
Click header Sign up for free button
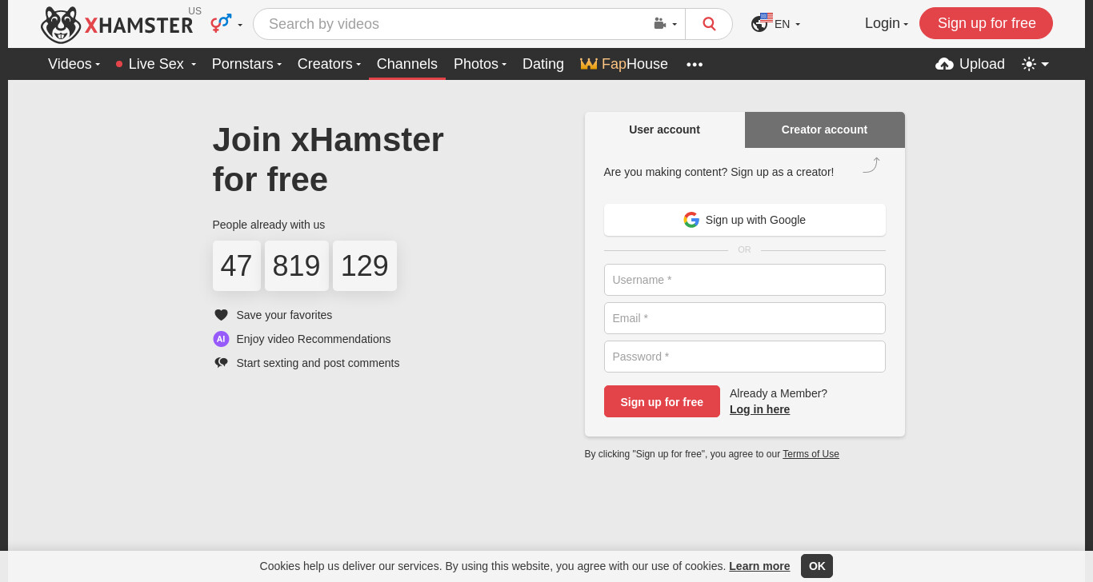[x=986, y=23]
